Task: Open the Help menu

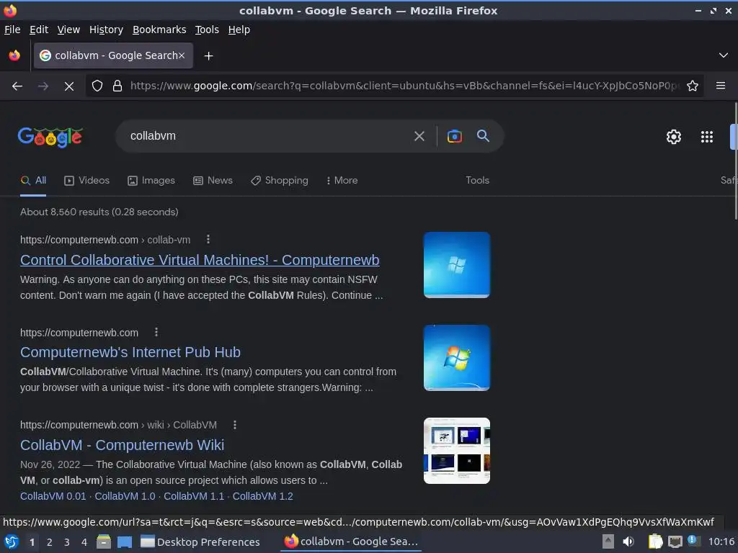Action: (239, 30)
